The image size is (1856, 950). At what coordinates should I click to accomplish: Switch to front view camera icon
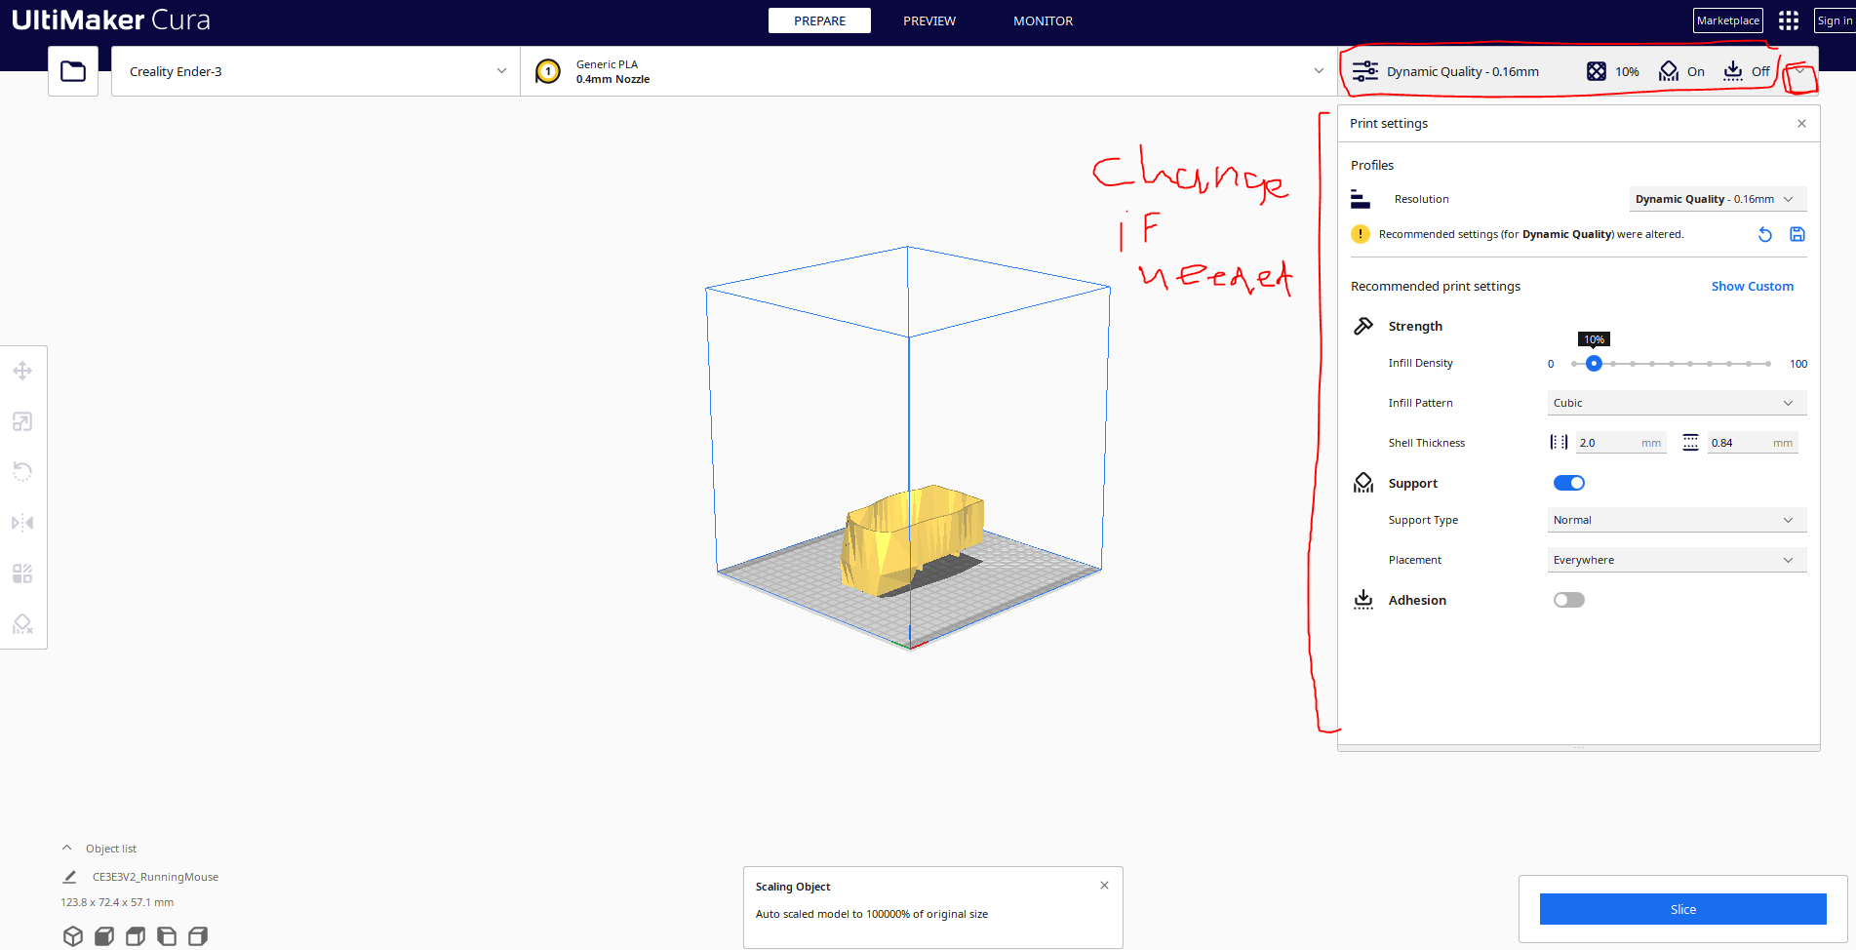(x=104, y=936)
